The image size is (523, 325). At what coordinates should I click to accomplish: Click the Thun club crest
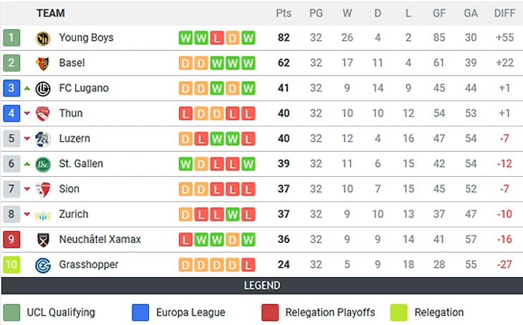coord(43,114)
